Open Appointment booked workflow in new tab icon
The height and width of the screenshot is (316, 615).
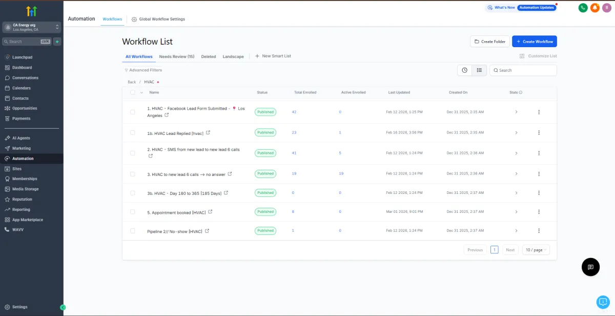tap(210, 212)
